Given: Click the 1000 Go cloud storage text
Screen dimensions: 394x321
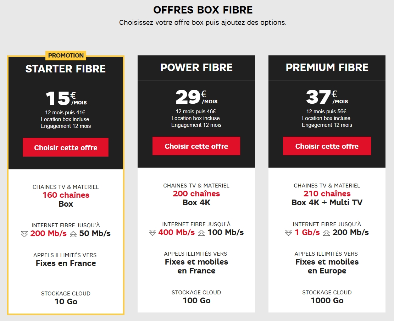Looking at the screenshot, I should [x=327, y=300].
